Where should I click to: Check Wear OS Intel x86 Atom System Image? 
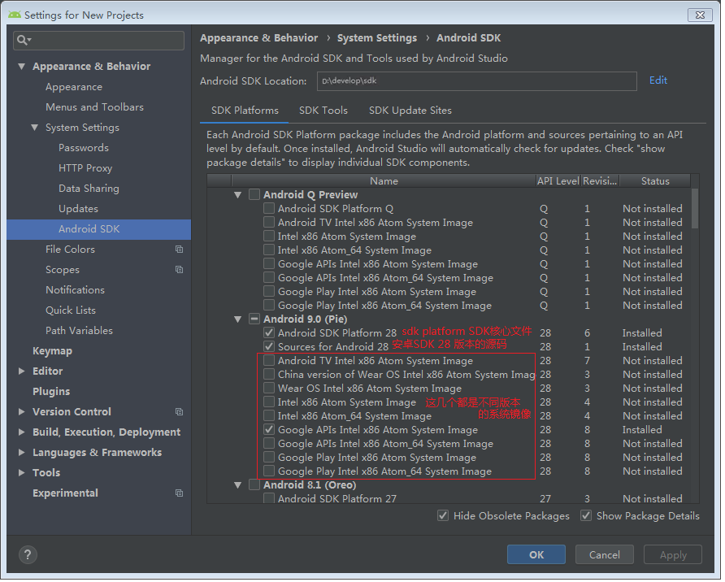pos(270,389)
